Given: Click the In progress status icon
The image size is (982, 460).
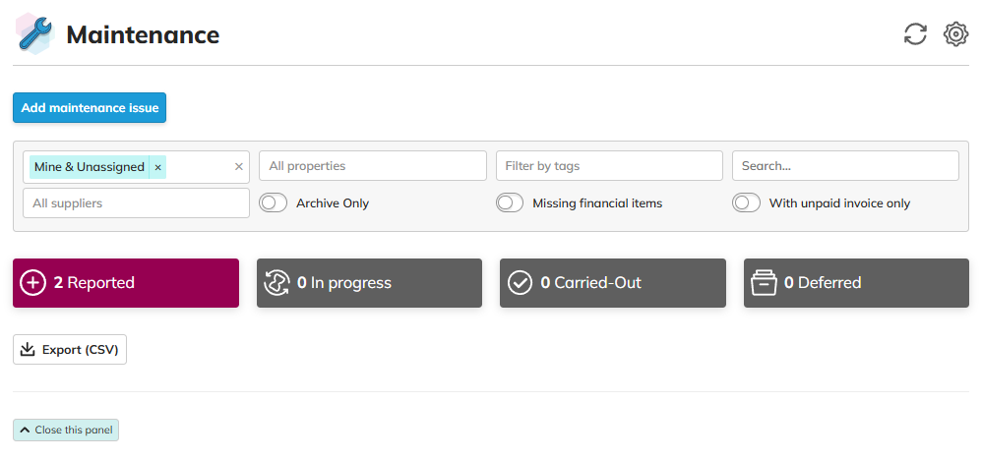Looking at the screenshot, I should pyautogui.click(x=276, y=283).
